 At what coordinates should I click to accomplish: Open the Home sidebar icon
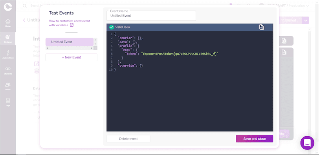coord(8,23)
